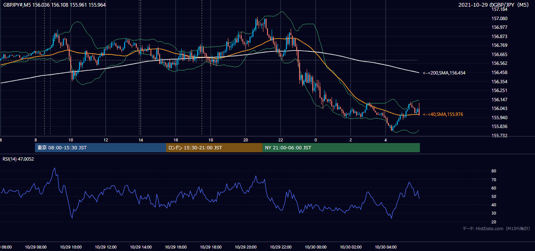Click the hour 22 tick on chart axis
The image size is (535, 251).
tap(280, 140)
